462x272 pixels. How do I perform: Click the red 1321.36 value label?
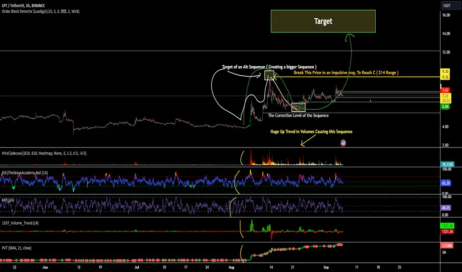[x=447, y=231]
